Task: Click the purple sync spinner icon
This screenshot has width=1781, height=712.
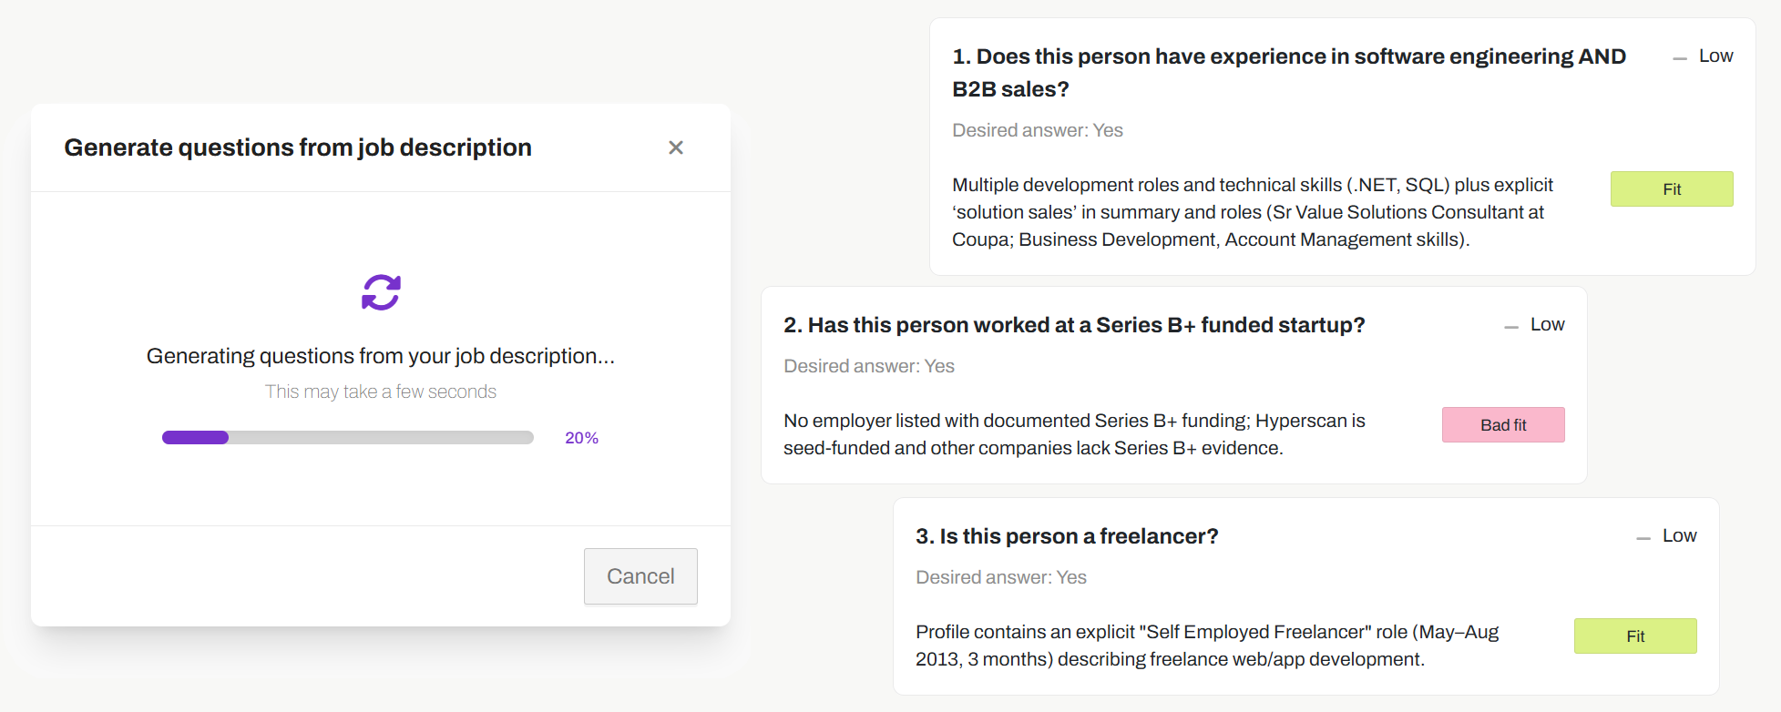Action: [381, 292]
